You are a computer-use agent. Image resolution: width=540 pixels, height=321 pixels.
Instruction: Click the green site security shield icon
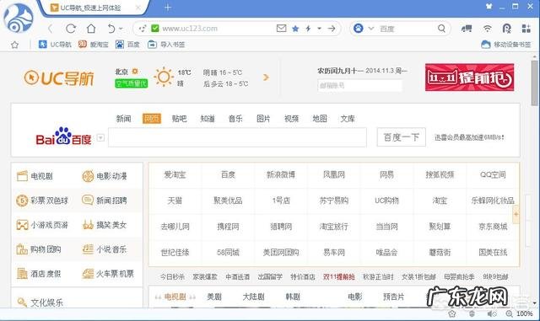155,28
